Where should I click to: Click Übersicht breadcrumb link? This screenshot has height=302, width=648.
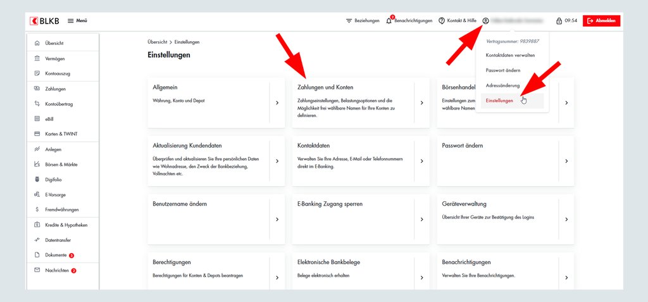tap(158, 42)
